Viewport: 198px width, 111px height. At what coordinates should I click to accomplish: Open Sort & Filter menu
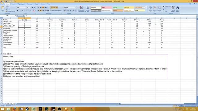173,9
